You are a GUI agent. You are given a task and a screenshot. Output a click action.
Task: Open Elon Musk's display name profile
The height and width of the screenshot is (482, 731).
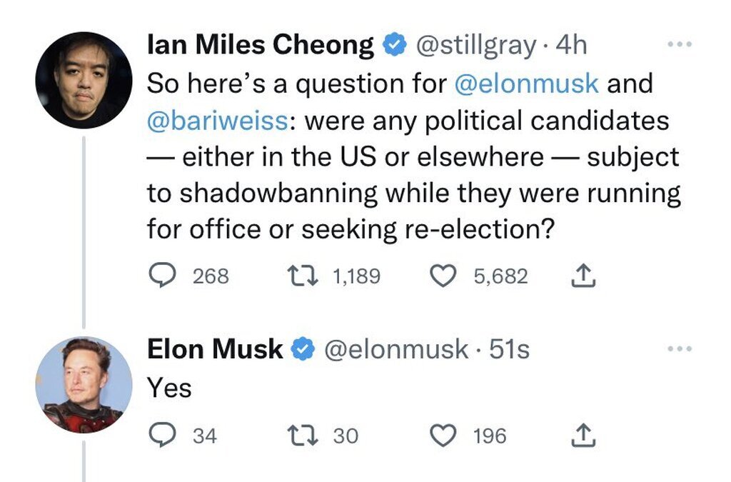pos(215,349)
